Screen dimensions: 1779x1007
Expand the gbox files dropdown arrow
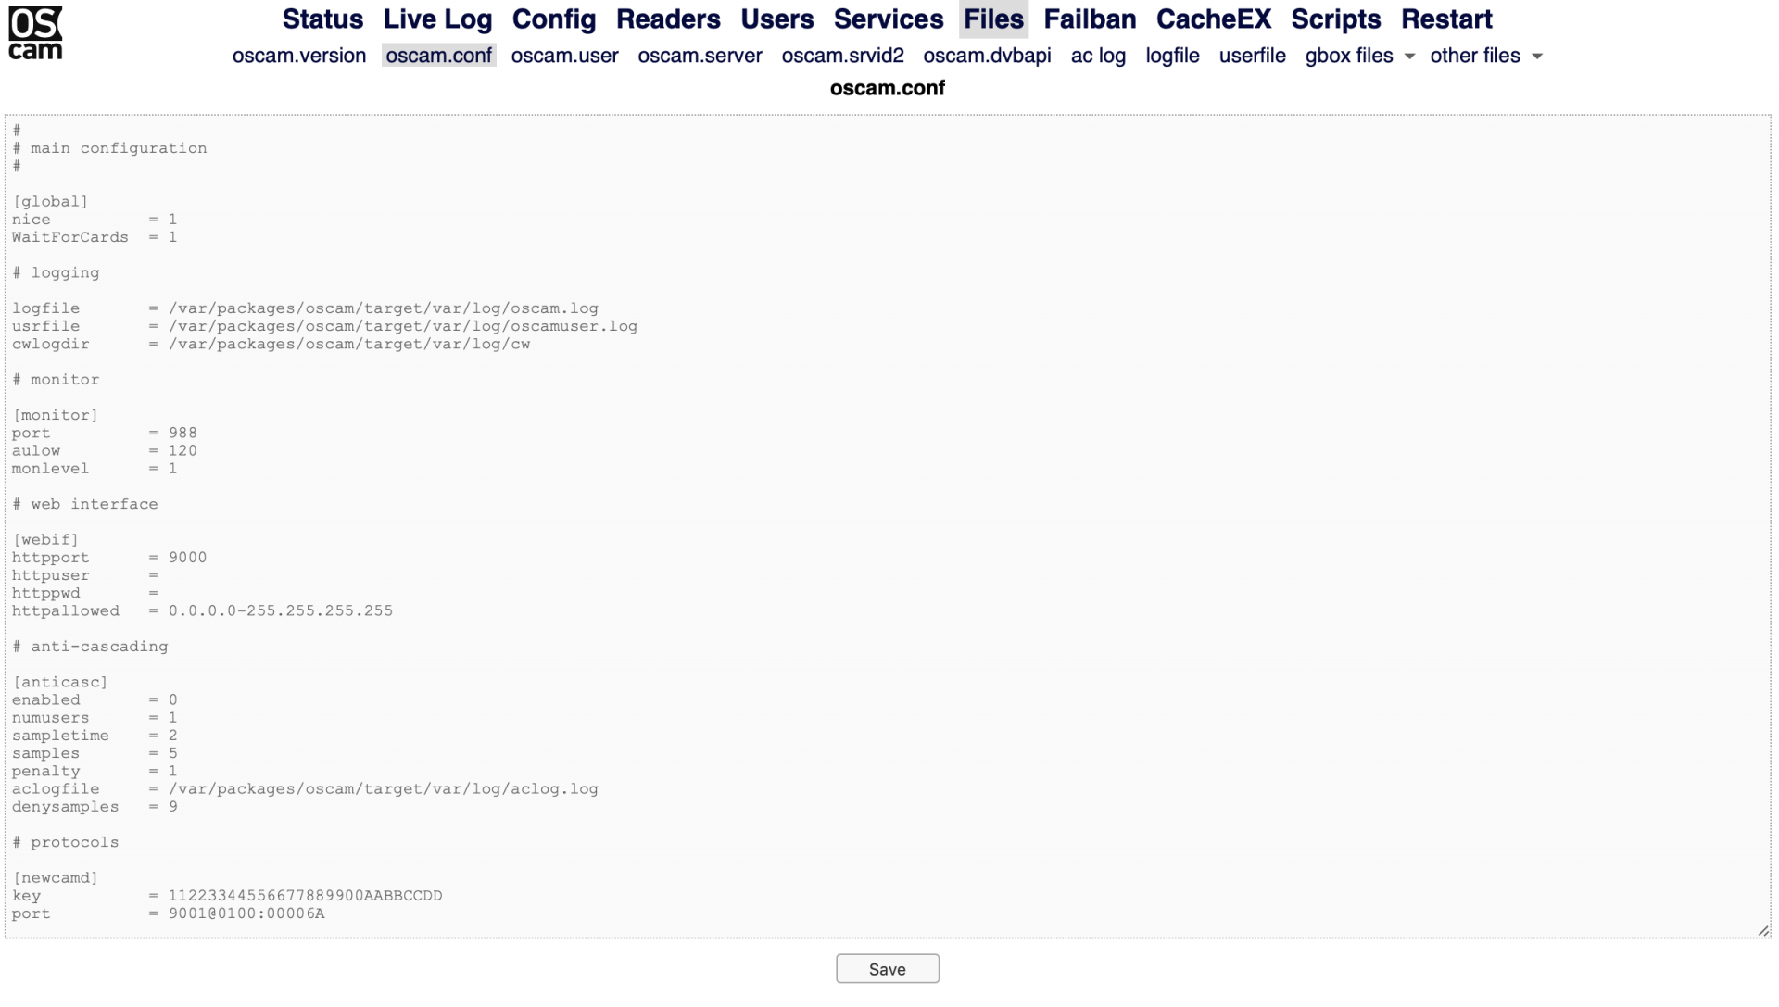[1409, 57]
